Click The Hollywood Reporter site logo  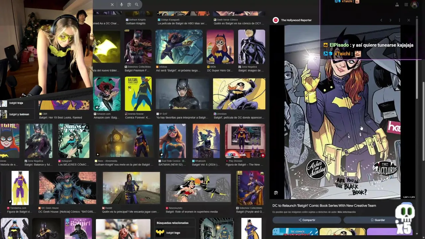(276, 20)
